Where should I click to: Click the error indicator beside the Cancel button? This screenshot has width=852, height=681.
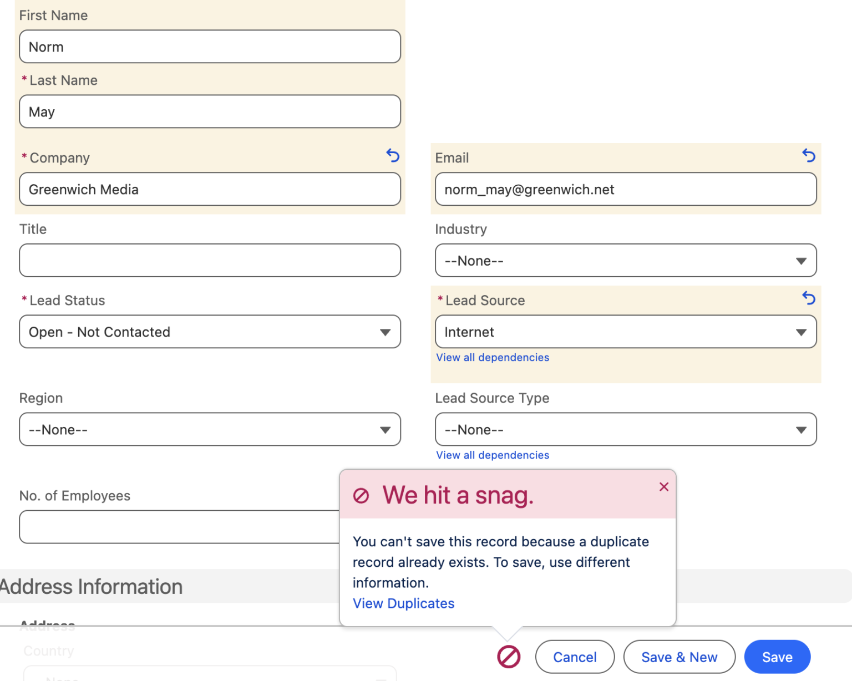point(508,657)
